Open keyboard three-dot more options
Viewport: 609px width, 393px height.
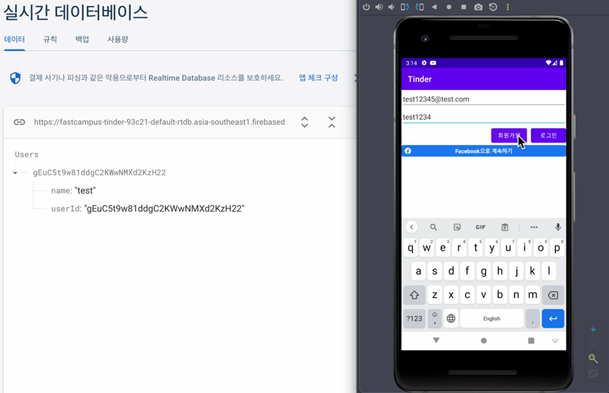coord(534,228)
